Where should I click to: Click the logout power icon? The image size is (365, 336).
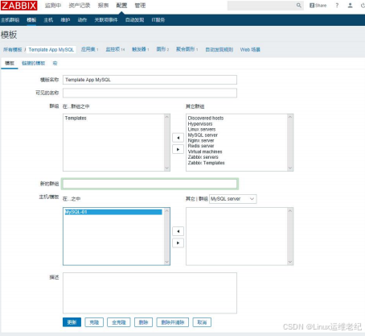363,6
